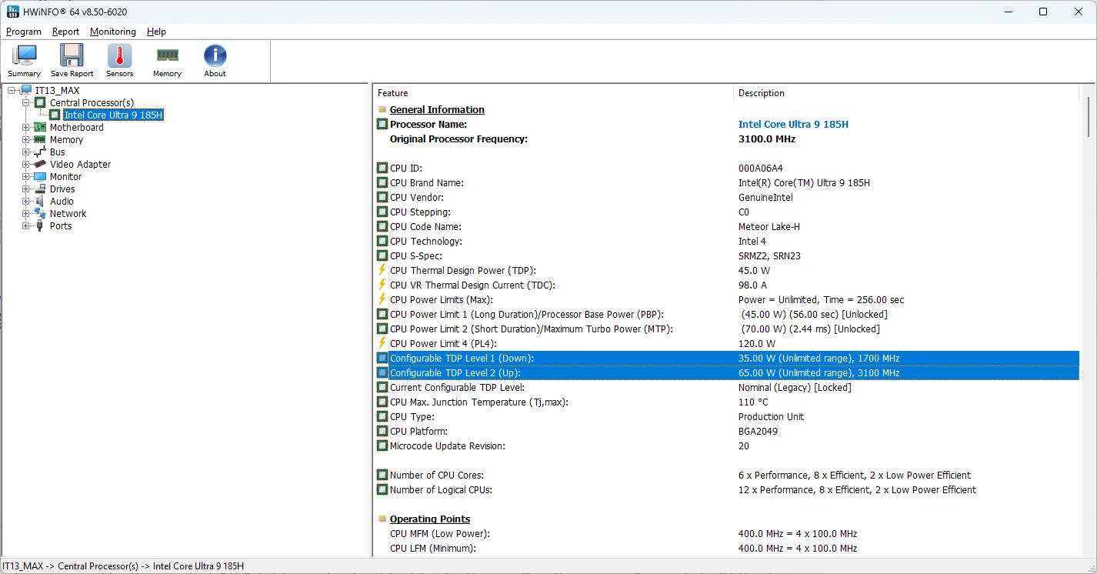Select the Ports tree item label
The width and height of the screenshot is (1097, 574).
61,226
